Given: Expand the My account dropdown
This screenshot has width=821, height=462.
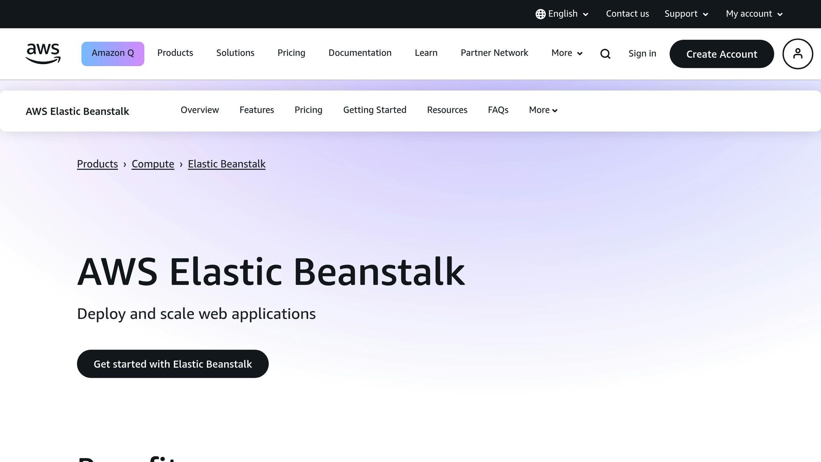Looking at the screenshot, I should [x=754, y=14].
